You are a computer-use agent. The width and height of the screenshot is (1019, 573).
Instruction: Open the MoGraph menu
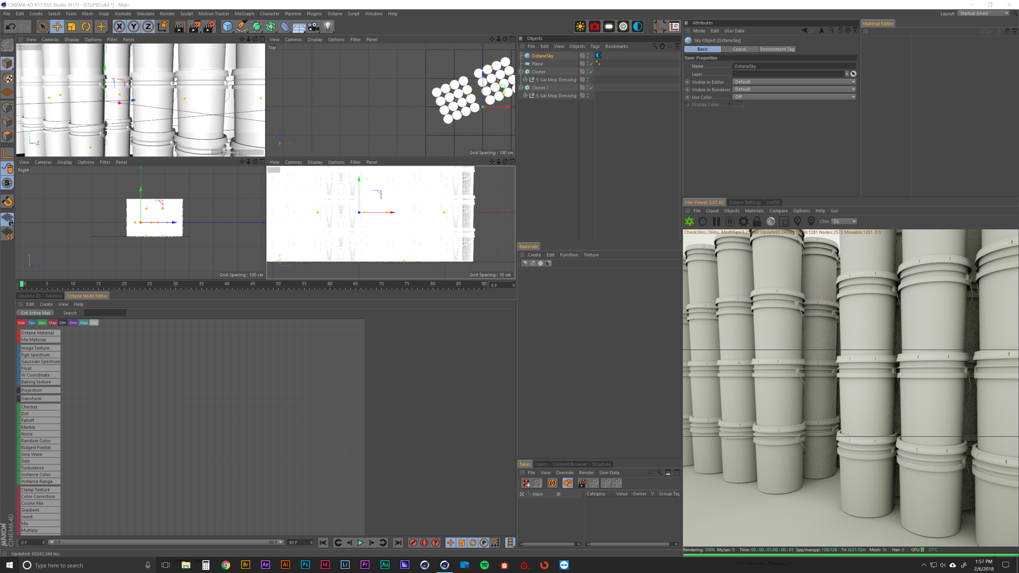244,14
